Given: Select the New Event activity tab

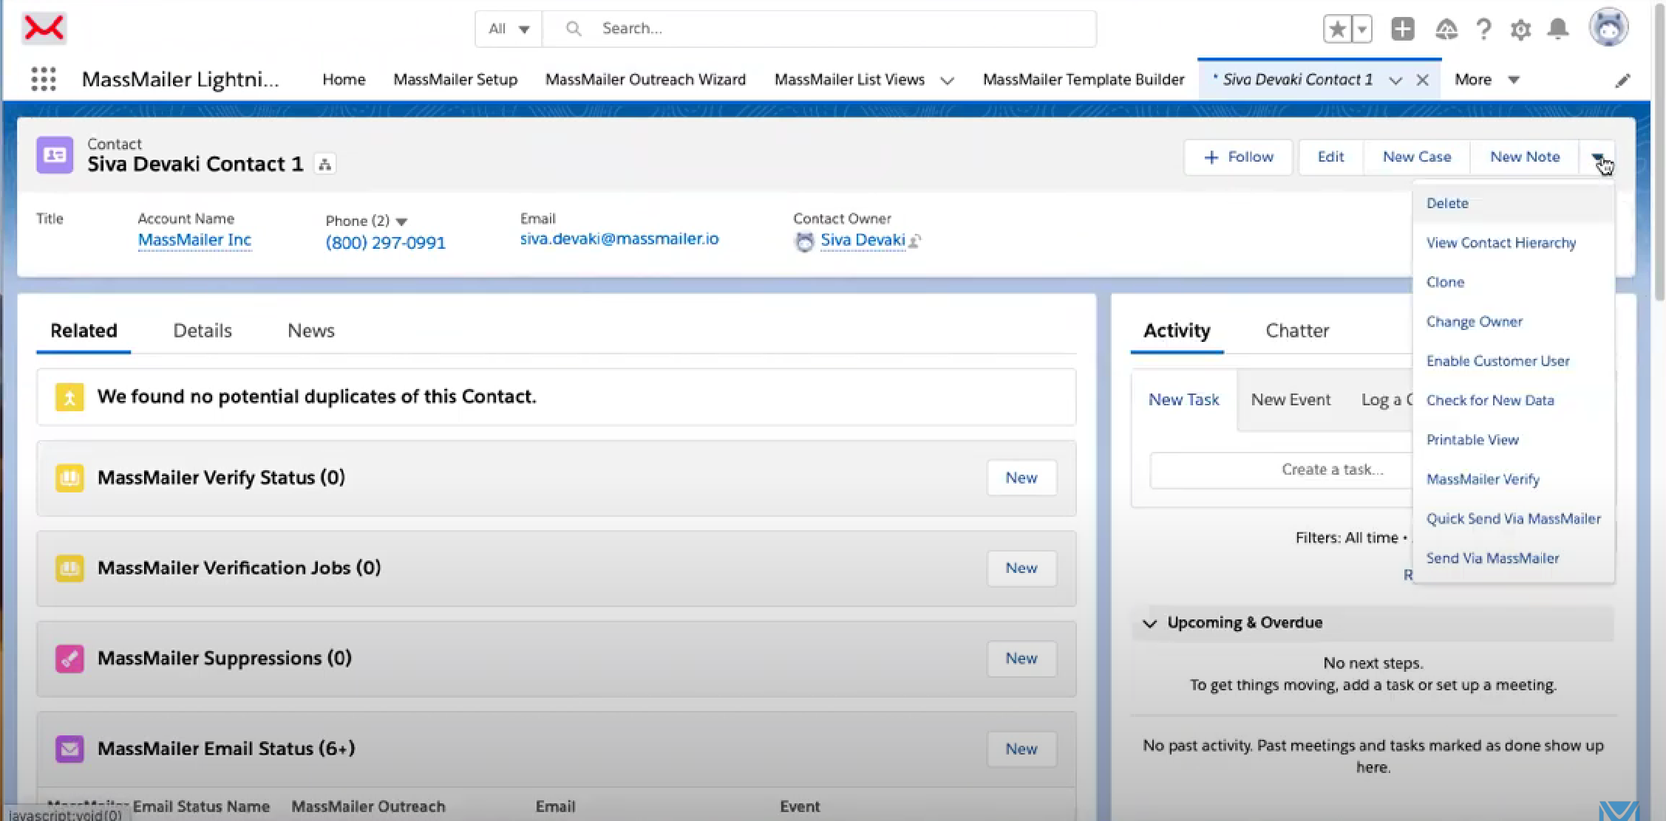Looking at the screenshot, I should (1291, 400).
